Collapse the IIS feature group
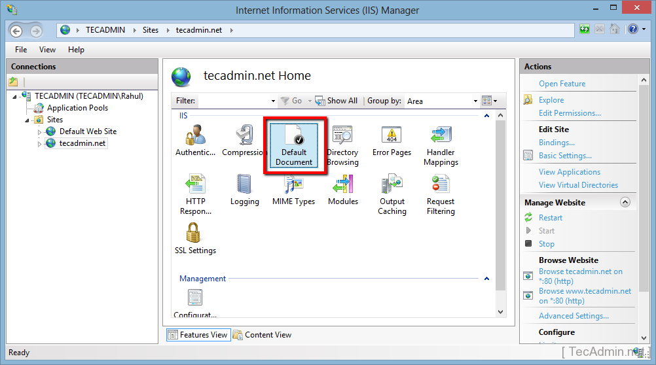 [x=486, y=116]
